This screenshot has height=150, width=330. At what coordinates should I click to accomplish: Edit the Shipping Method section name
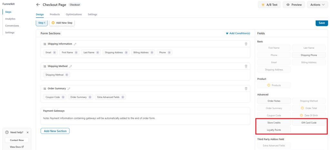click(x=71, y=66)
